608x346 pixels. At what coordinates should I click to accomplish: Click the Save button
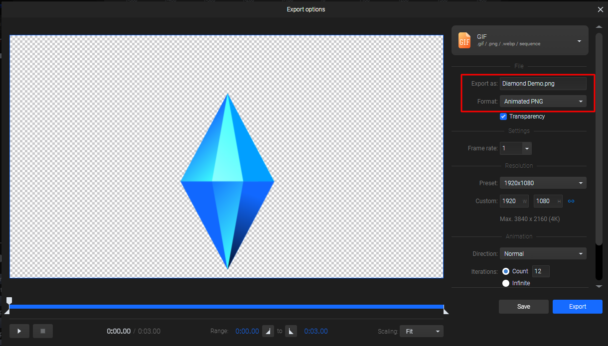click(x=524, y=307)
